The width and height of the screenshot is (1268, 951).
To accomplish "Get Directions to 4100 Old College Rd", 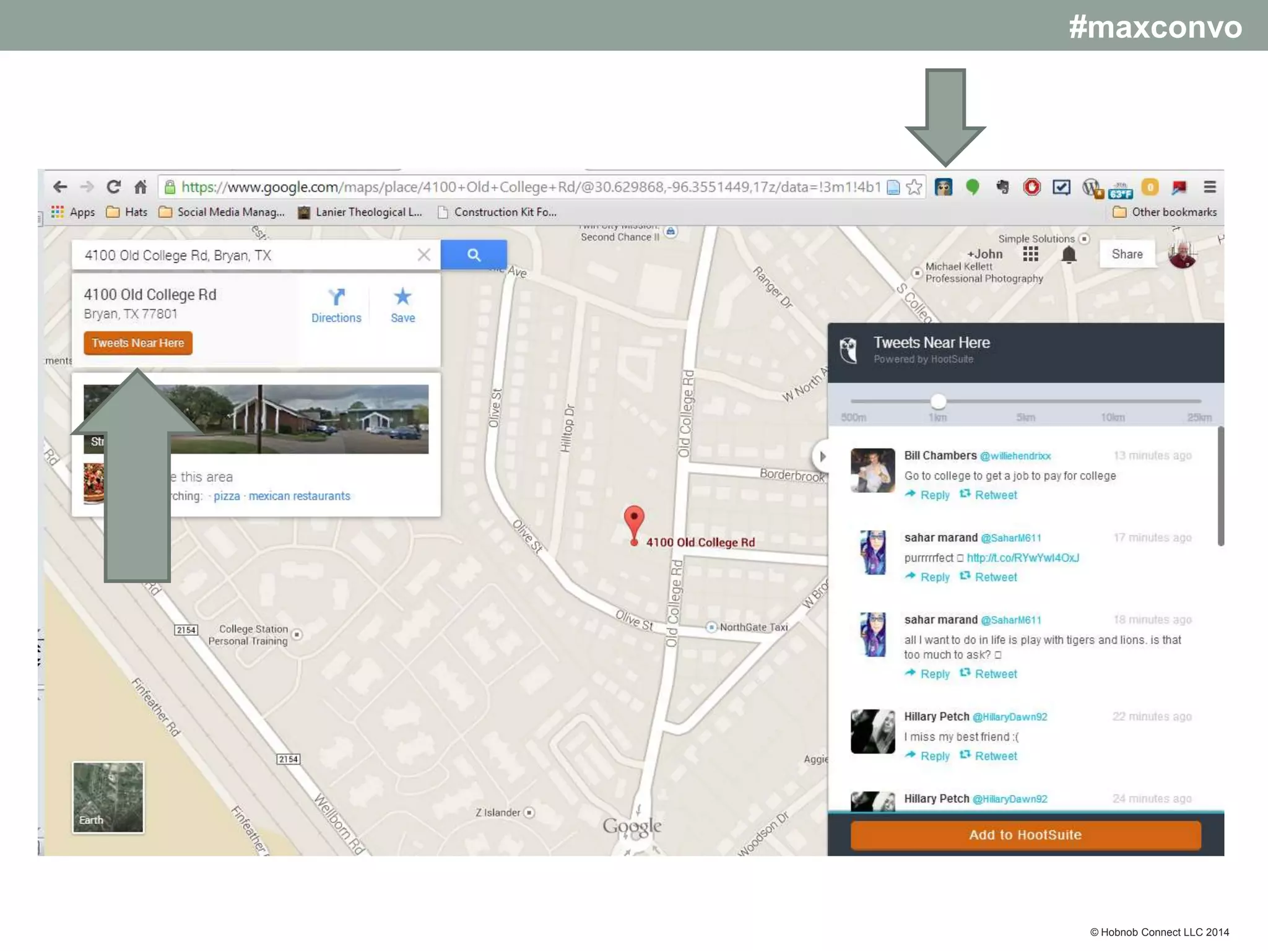I will (x=336, y=306).
